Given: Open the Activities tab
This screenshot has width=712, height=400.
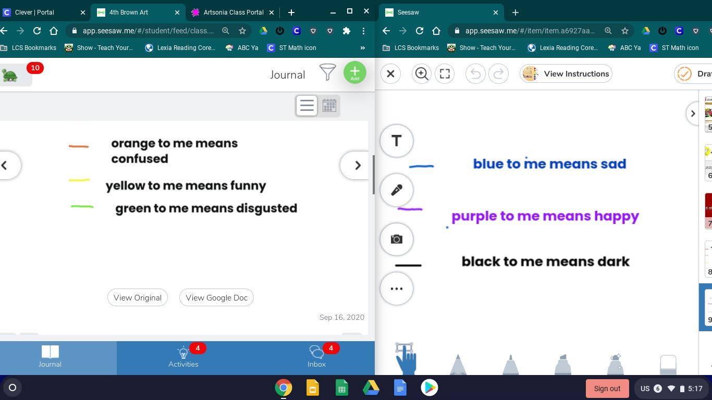Looking at the screenshot, I should pos(183,357).
